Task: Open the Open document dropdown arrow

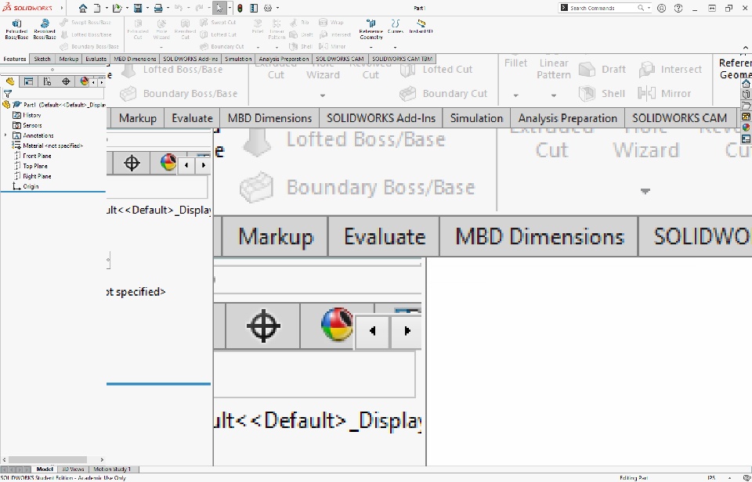Action: [x=127, y=8]
